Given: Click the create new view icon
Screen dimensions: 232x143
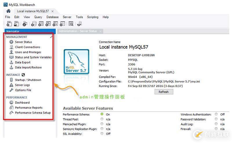Looking at the screenshot, I should click(x=48, y=24).
